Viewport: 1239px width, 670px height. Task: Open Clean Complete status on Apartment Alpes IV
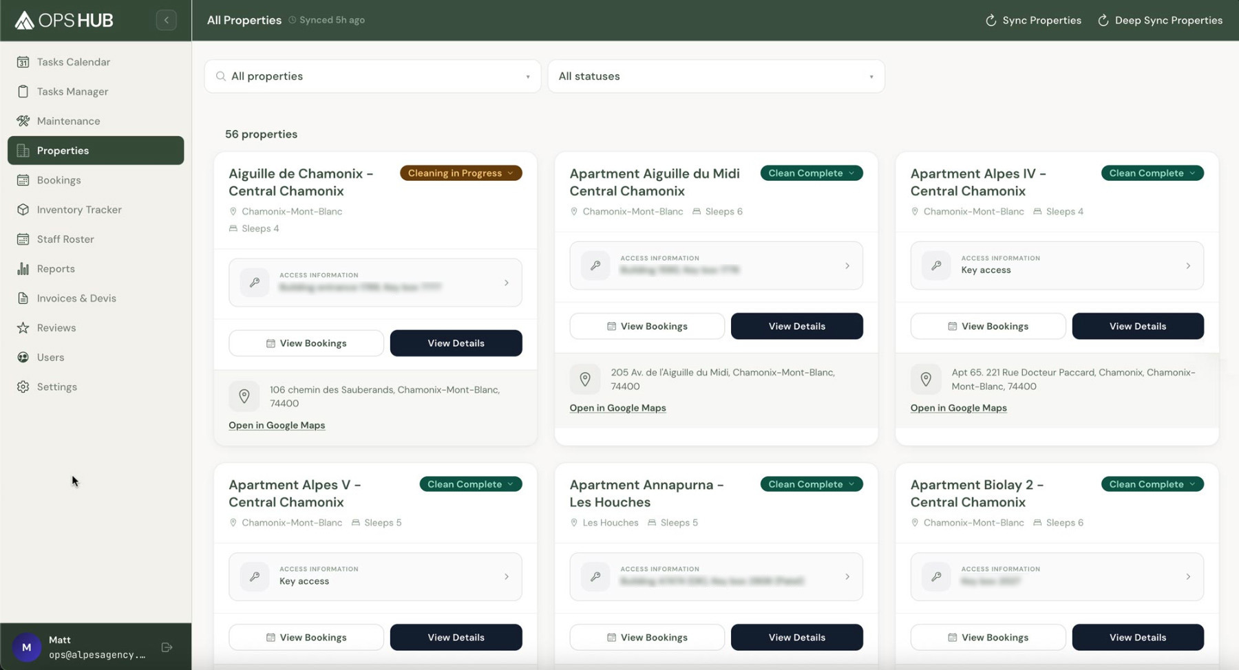(x=1152, y=173)
